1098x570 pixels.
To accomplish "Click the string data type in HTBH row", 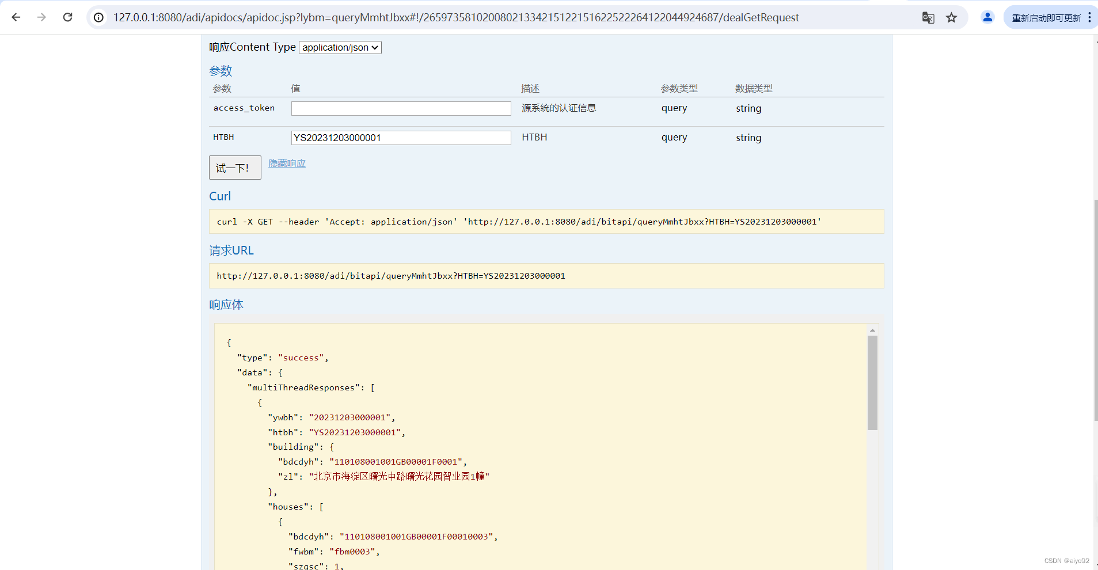I will point(749,138).
